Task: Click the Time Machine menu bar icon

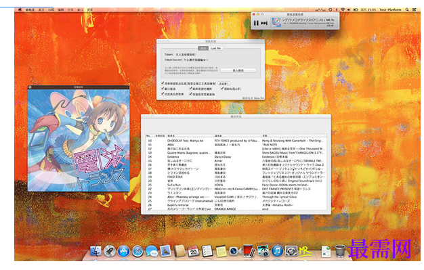Action: [330, 9]
